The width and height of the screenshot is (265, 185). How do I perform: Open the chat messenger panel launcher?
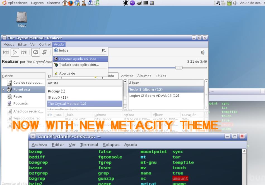[x=77, y=3]
